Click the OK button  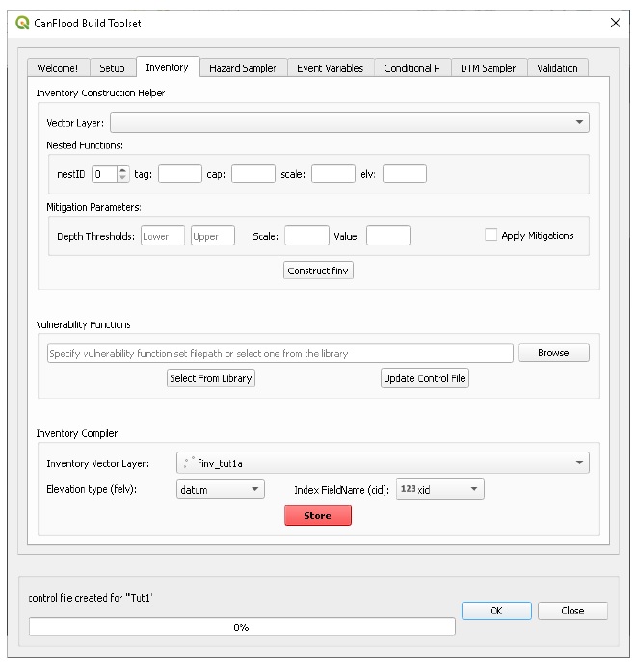click(x=496, y=610)
